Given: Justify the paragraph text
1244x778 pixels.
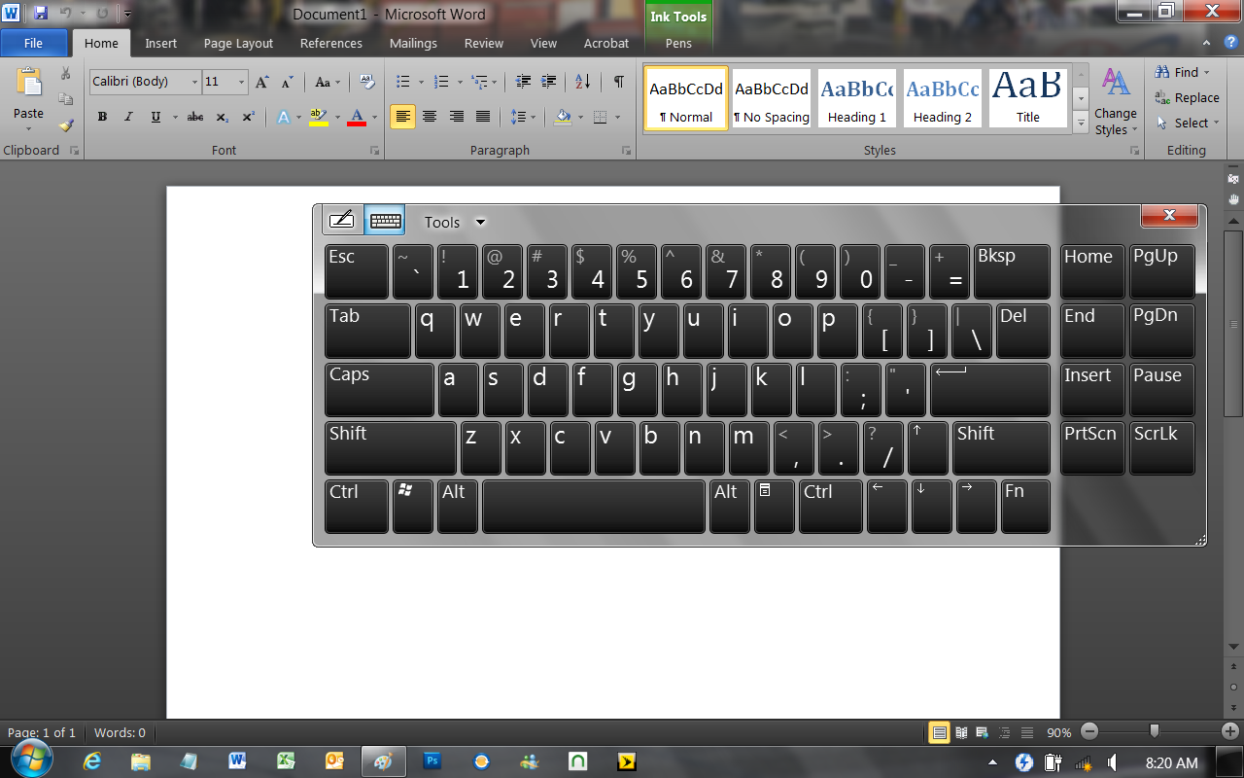Looking at the screenshot, I should [483, 117].
